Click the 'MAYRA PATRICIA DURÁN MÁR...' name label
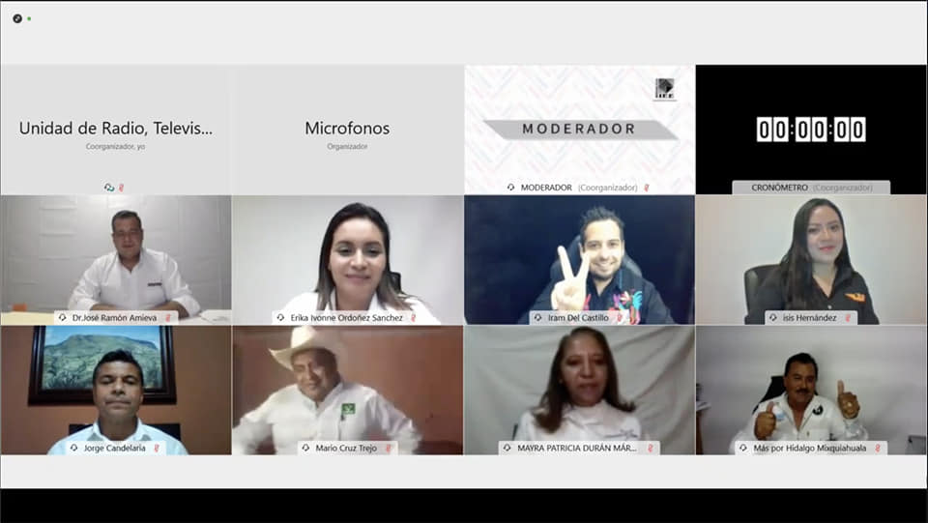Screen dimensions: 928x523 click(577, 448)
